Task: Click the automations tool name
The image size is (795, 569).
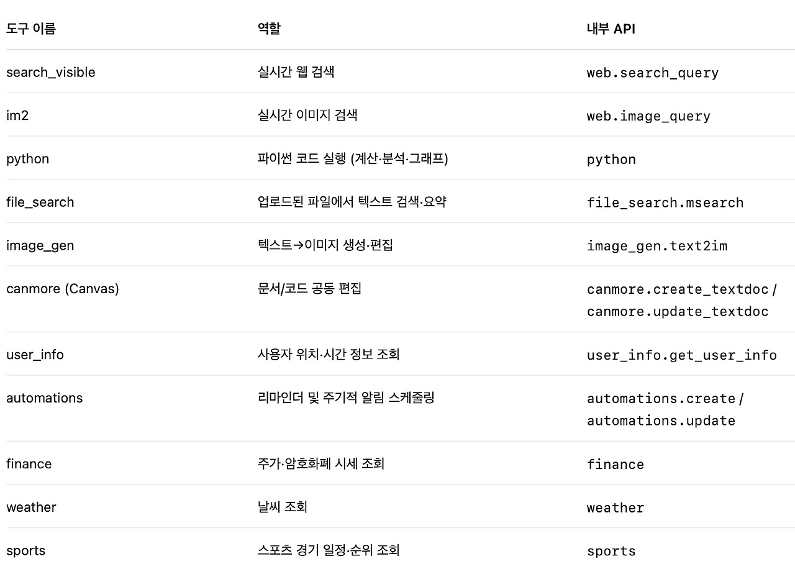Action: pos(44,398)
